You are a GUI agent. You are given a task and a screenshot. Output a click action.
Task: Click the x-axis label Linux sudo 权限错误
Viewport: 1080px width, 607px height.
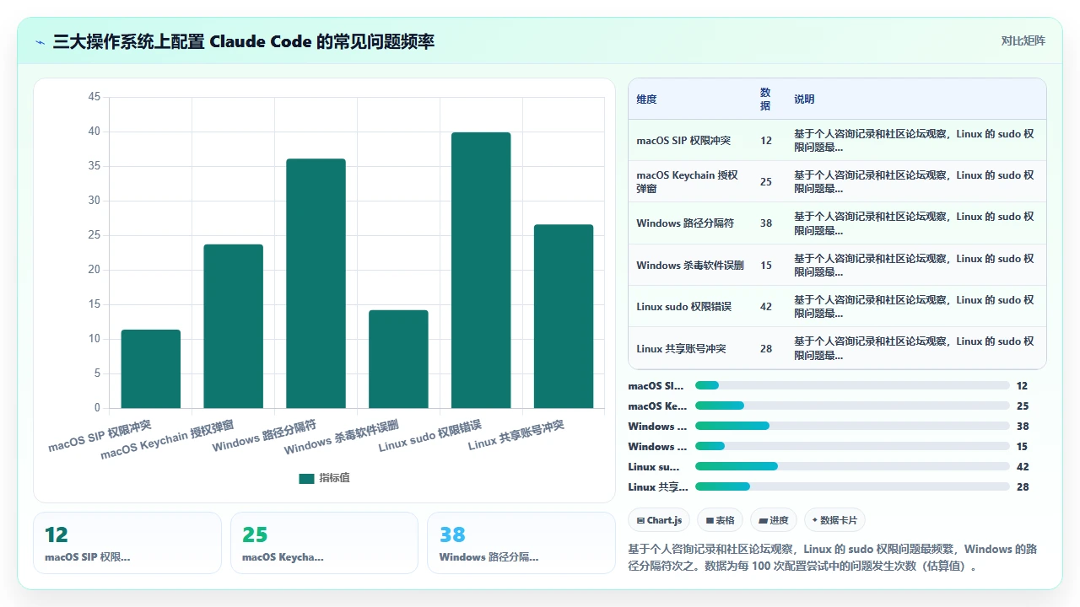(430, 434)
